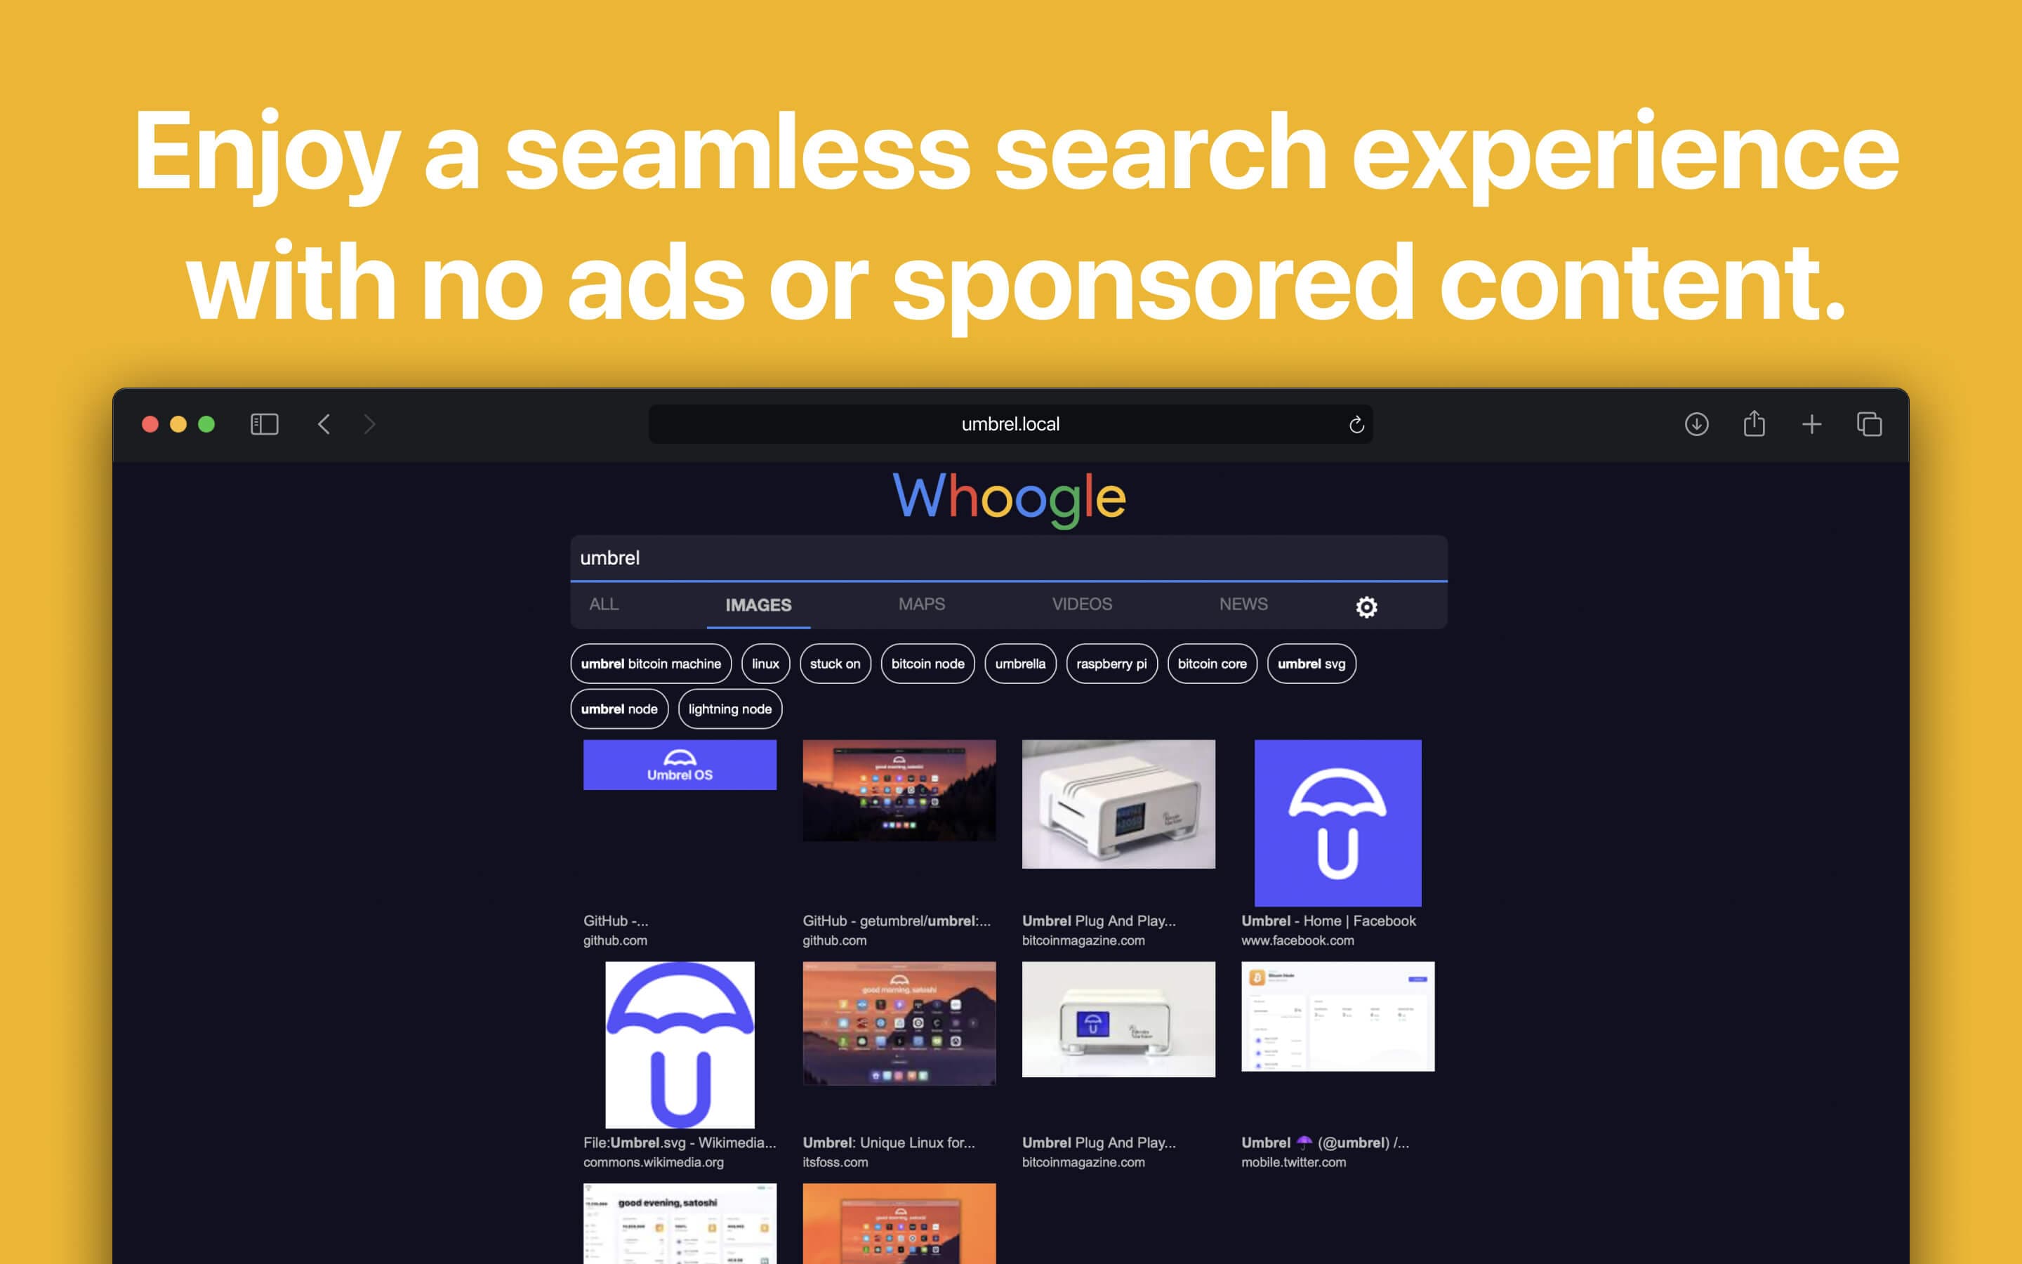Click the Whoogle home logo
This screenshot has width=2022, height=1264.
pyautogui.click(x=1009, y=499)
